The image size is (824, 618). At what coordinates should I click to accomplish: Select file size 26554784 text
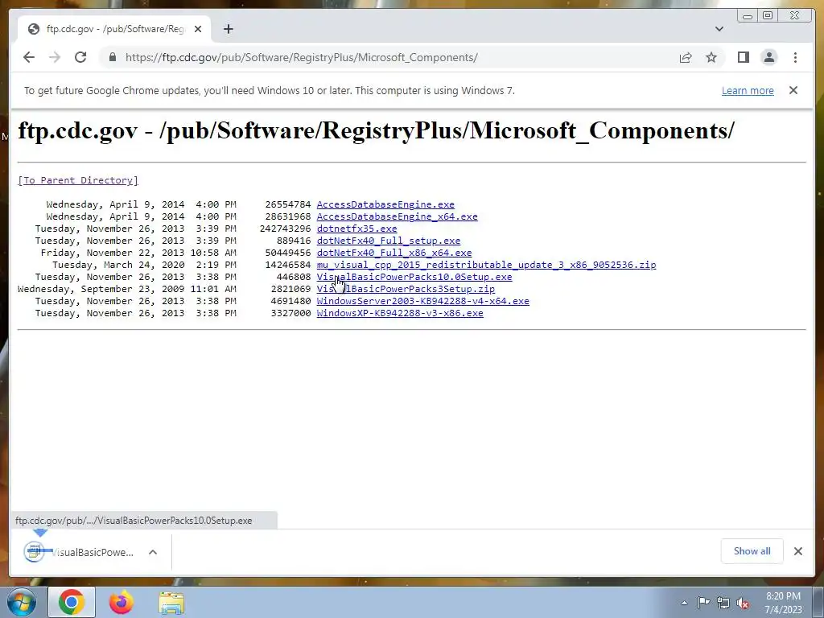288,204
